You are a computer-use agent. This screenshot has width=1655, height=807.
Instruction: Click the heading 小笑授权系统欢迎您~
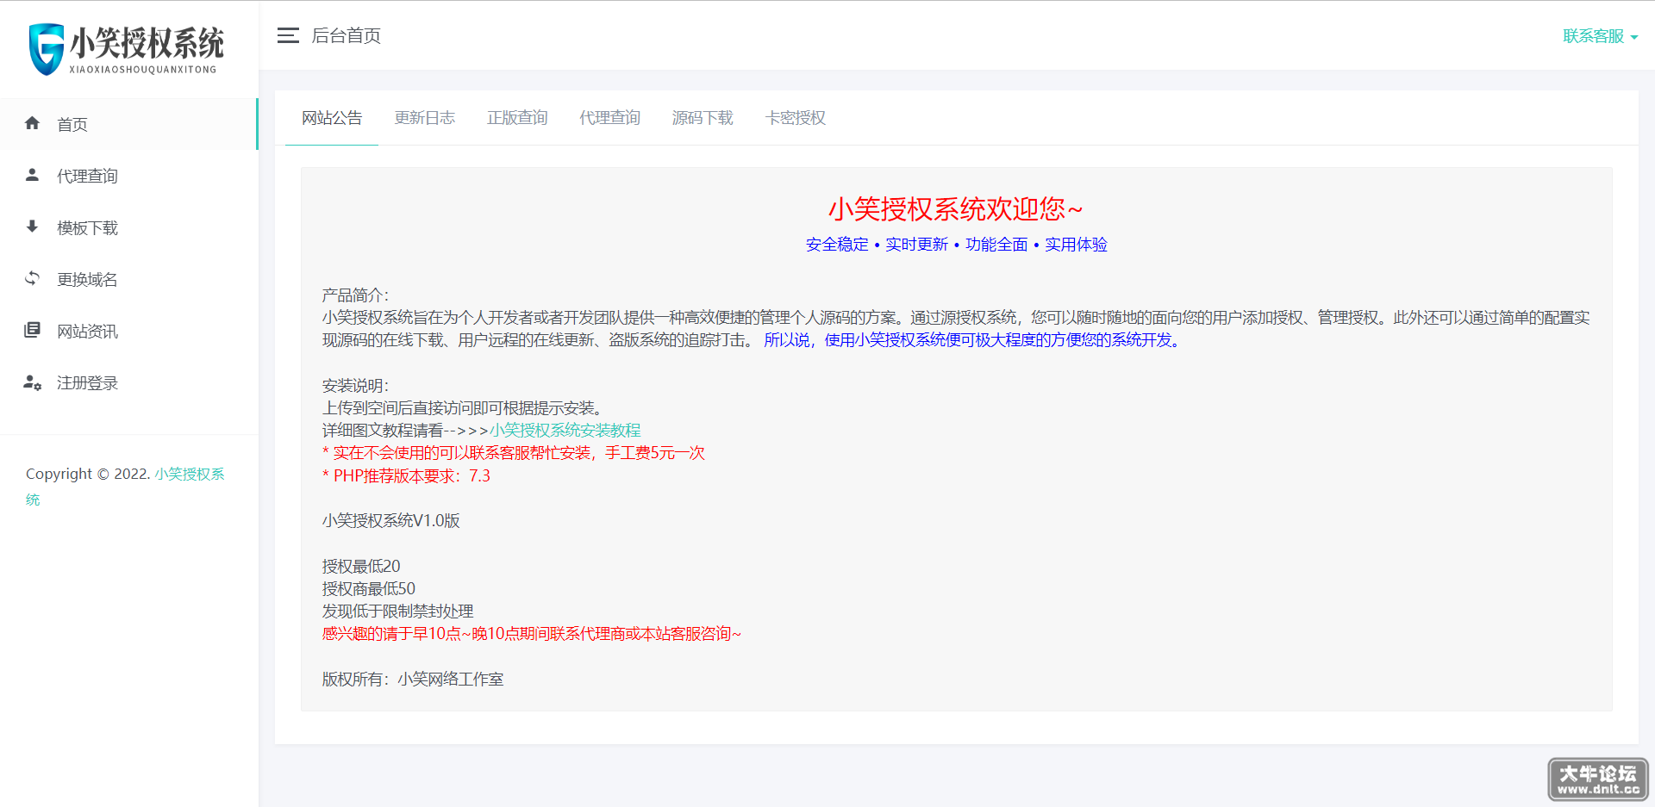coord(955,208)
